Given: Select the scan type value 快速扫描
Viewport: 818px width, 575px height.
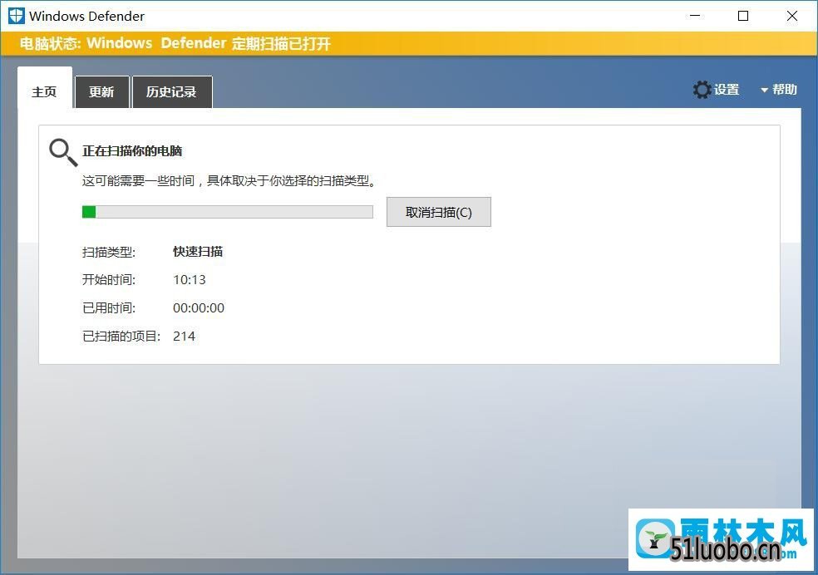Looking at the screenshot, I should [x=198, y=252].
